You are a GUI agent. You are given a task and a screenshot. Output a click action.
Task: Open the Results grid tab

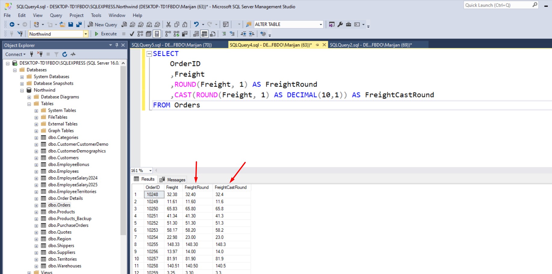(144, 179)
